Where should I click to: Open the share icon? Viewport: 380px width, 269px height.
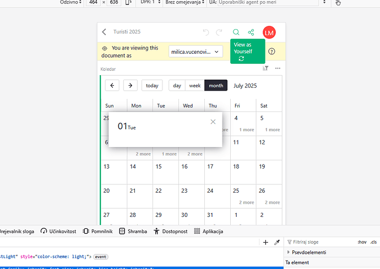(x=251, y=32)
